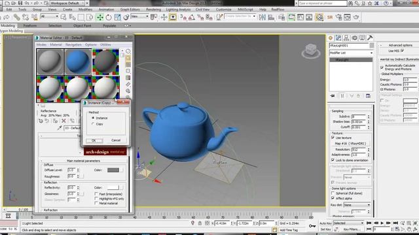The height and width of the screenshot is (235, 419).
Task: Click the Render Production teapot icon
Action: click(x=356, y=18)
